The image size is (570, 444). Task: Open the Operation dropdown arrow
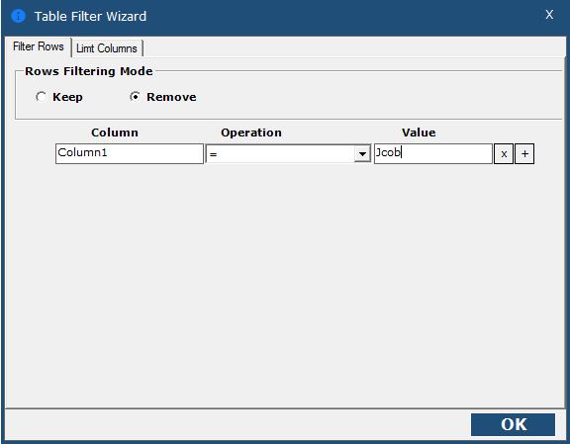pyautogui.click(x=362, y=153)
